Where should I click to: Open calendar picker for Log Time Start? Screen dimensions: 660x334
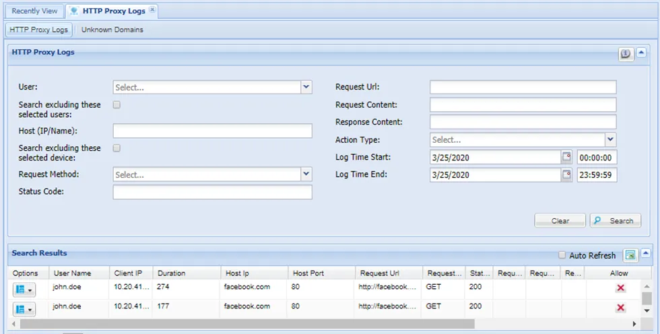click(x=566, y=158)
